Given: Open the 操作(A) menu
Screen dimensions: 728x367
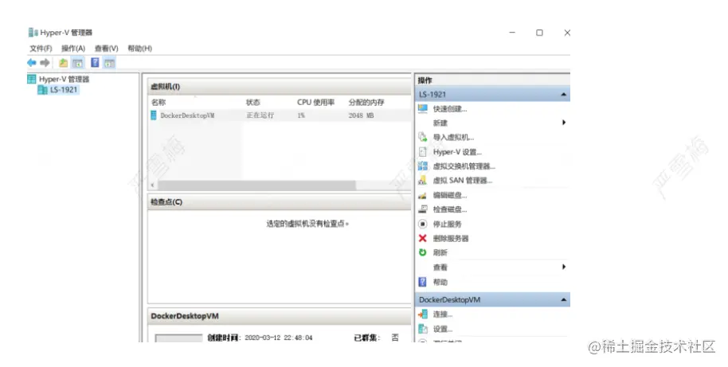Looking at the screenshot, I should [73, 49].
